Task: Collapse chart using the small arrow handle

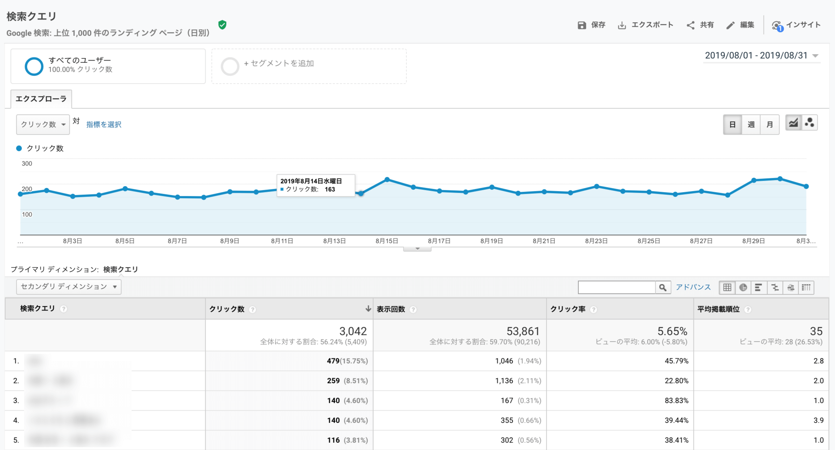Action: [417, 249]
